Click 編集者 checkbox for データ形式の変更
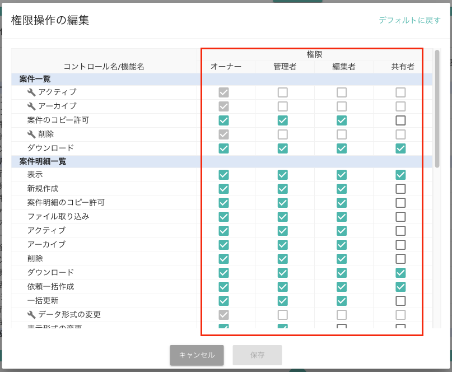452x372 pixels. coord(342,315)
